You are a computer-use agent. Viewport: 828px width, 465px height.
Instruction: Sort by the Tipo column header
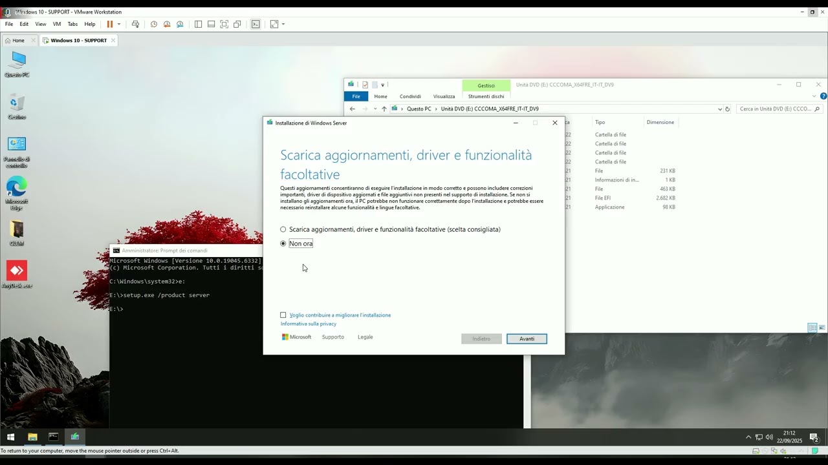pyautogui.click(x=600, y=122)
